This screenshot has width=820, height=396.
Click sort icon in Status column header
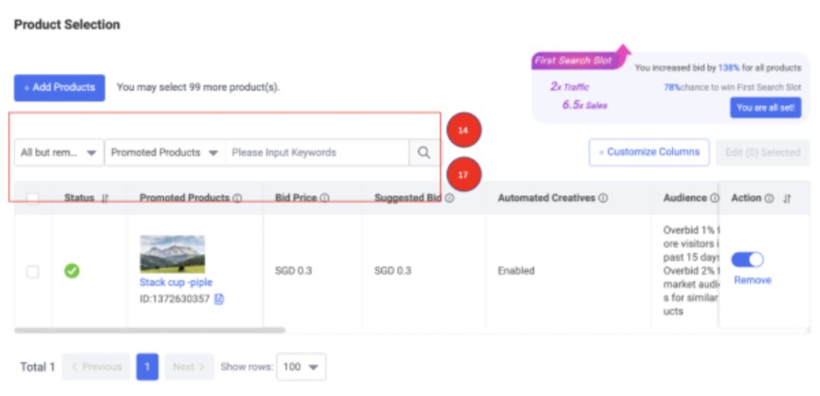105,199
